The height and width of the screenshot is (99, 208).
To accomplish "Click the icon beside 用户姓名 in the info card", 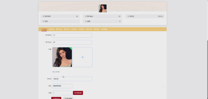I will click(x=86, y=16).
